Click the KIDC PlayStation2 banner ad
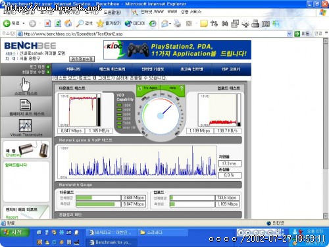The width and height of the screenshot is (329, 247). click(177, 50)
